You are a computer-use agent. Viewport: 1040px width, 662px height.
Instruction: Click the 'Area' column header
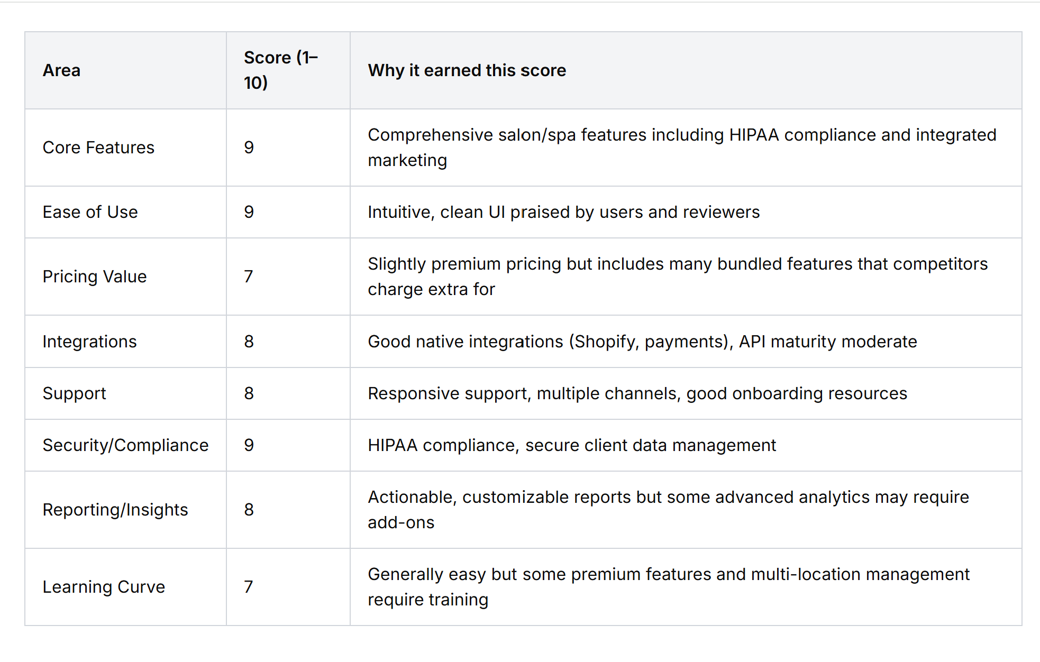click(61, 70)
